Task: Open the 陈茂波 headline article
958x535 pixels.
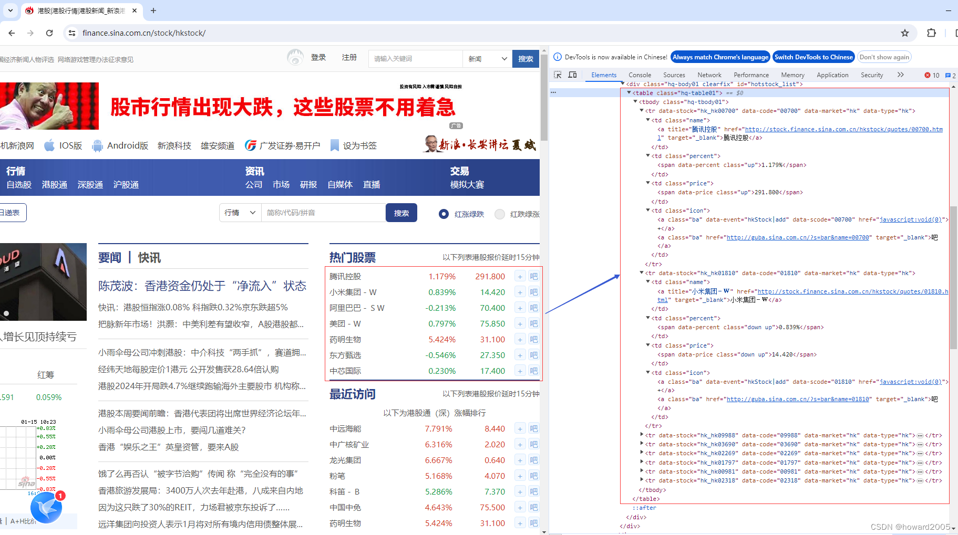Action: click(202, 286)
